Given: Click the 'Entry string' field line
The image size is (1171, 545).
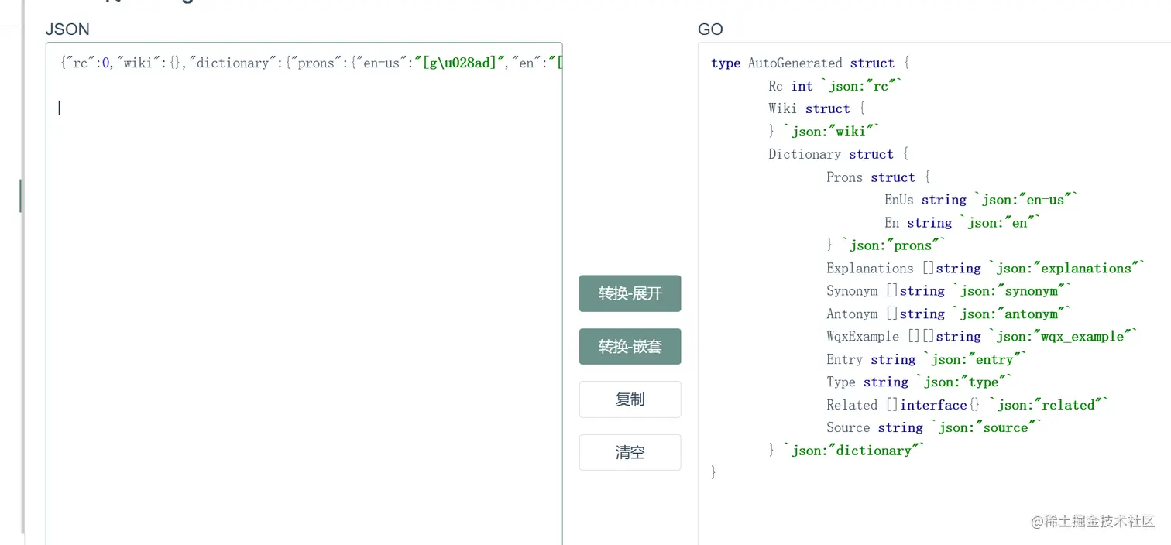Looking at the screenshot, I should 927,359.
